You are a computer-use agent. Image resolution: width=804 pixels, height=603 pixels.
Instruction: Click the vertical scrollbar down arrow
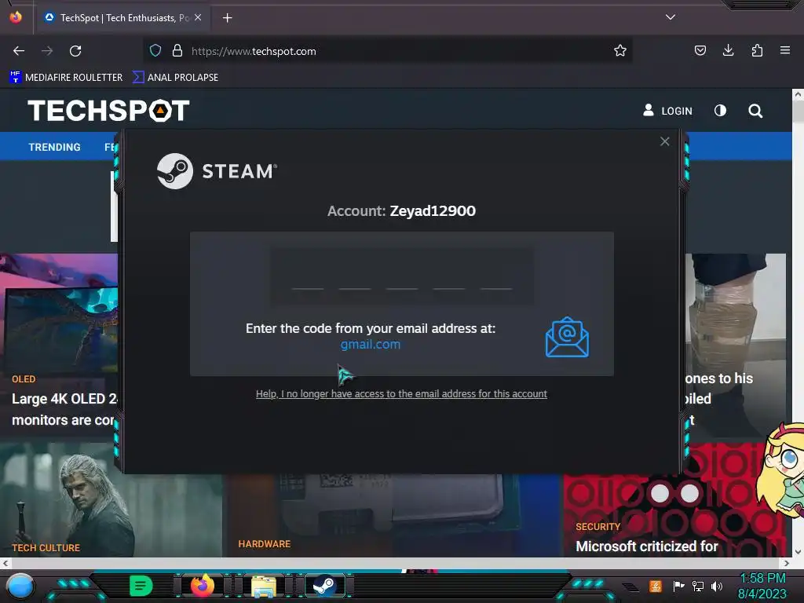coord(798,552)
